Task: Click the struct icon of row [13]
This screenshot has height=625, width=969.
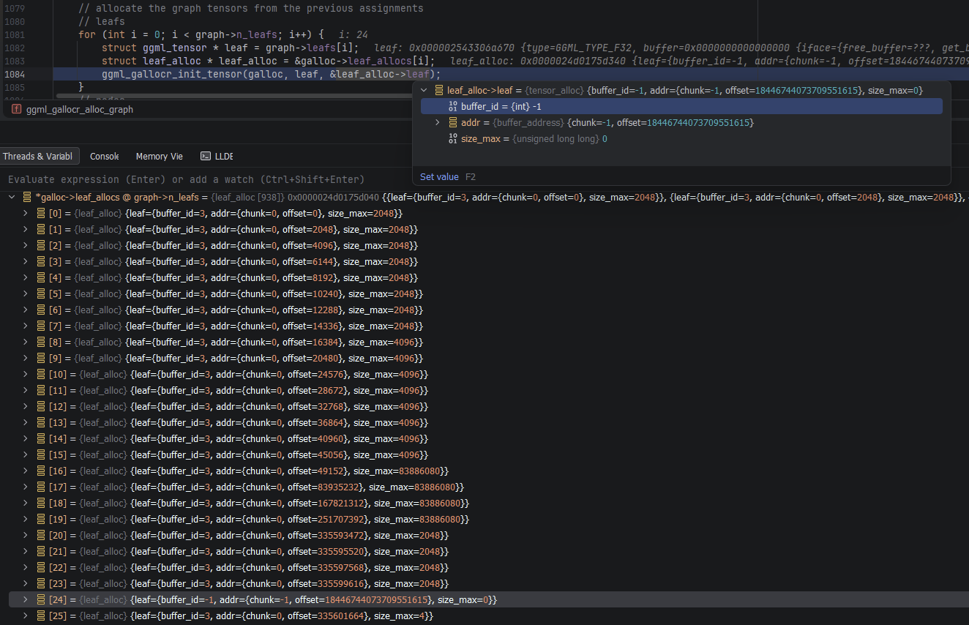Action: (41, 422)
